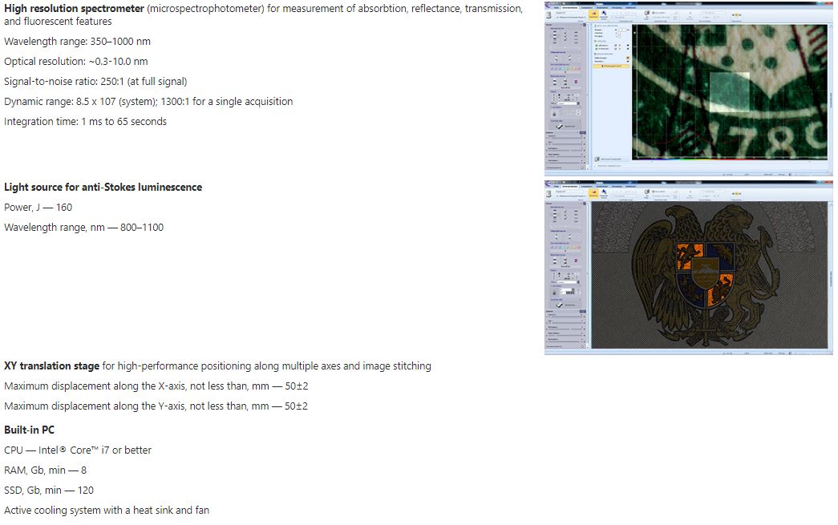Open the green banknote spectrometer screenshot thumbnail
Image resolution: width=838 pixels, height=525 pixels.
point(688,89)
